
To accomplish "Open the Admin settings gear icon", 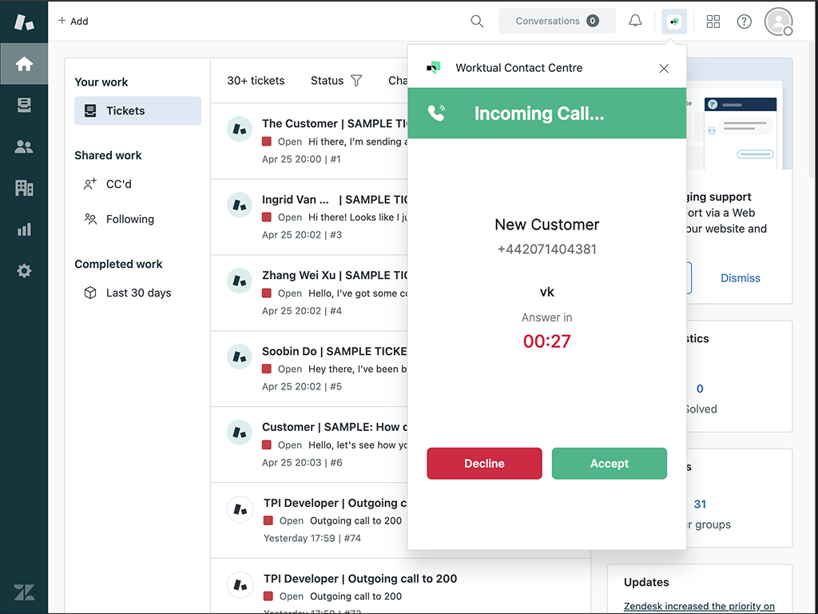I will click(x=24, y=271).
